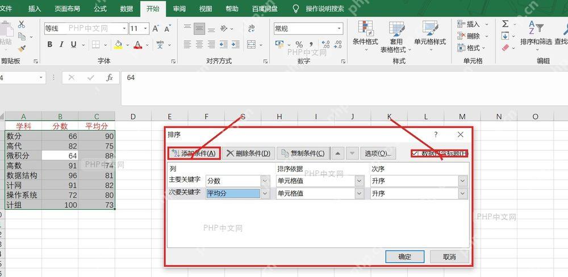
Task: Open first row 次序 dropdown 升序
Action: 463,181
